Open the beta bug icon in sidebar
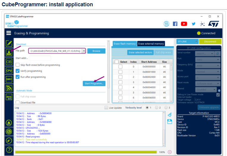Viewport: 227px width, 156px height. tap(9, 123)
